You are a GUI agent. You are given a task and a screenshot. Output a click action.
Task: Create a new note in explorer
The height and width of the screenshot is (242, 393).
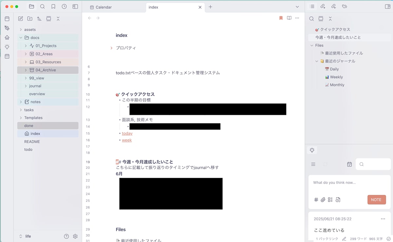21,19
